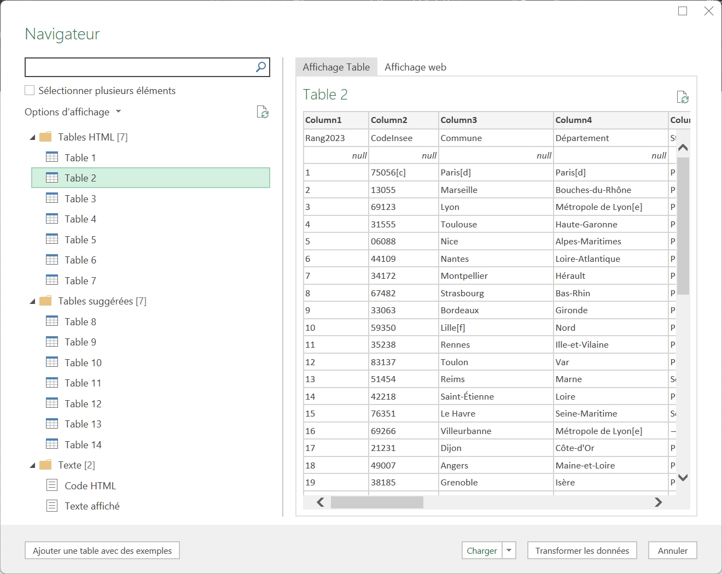This screenshot has height=574, width=722.
Task: Click the Column4 header
Action: [610, 120]
